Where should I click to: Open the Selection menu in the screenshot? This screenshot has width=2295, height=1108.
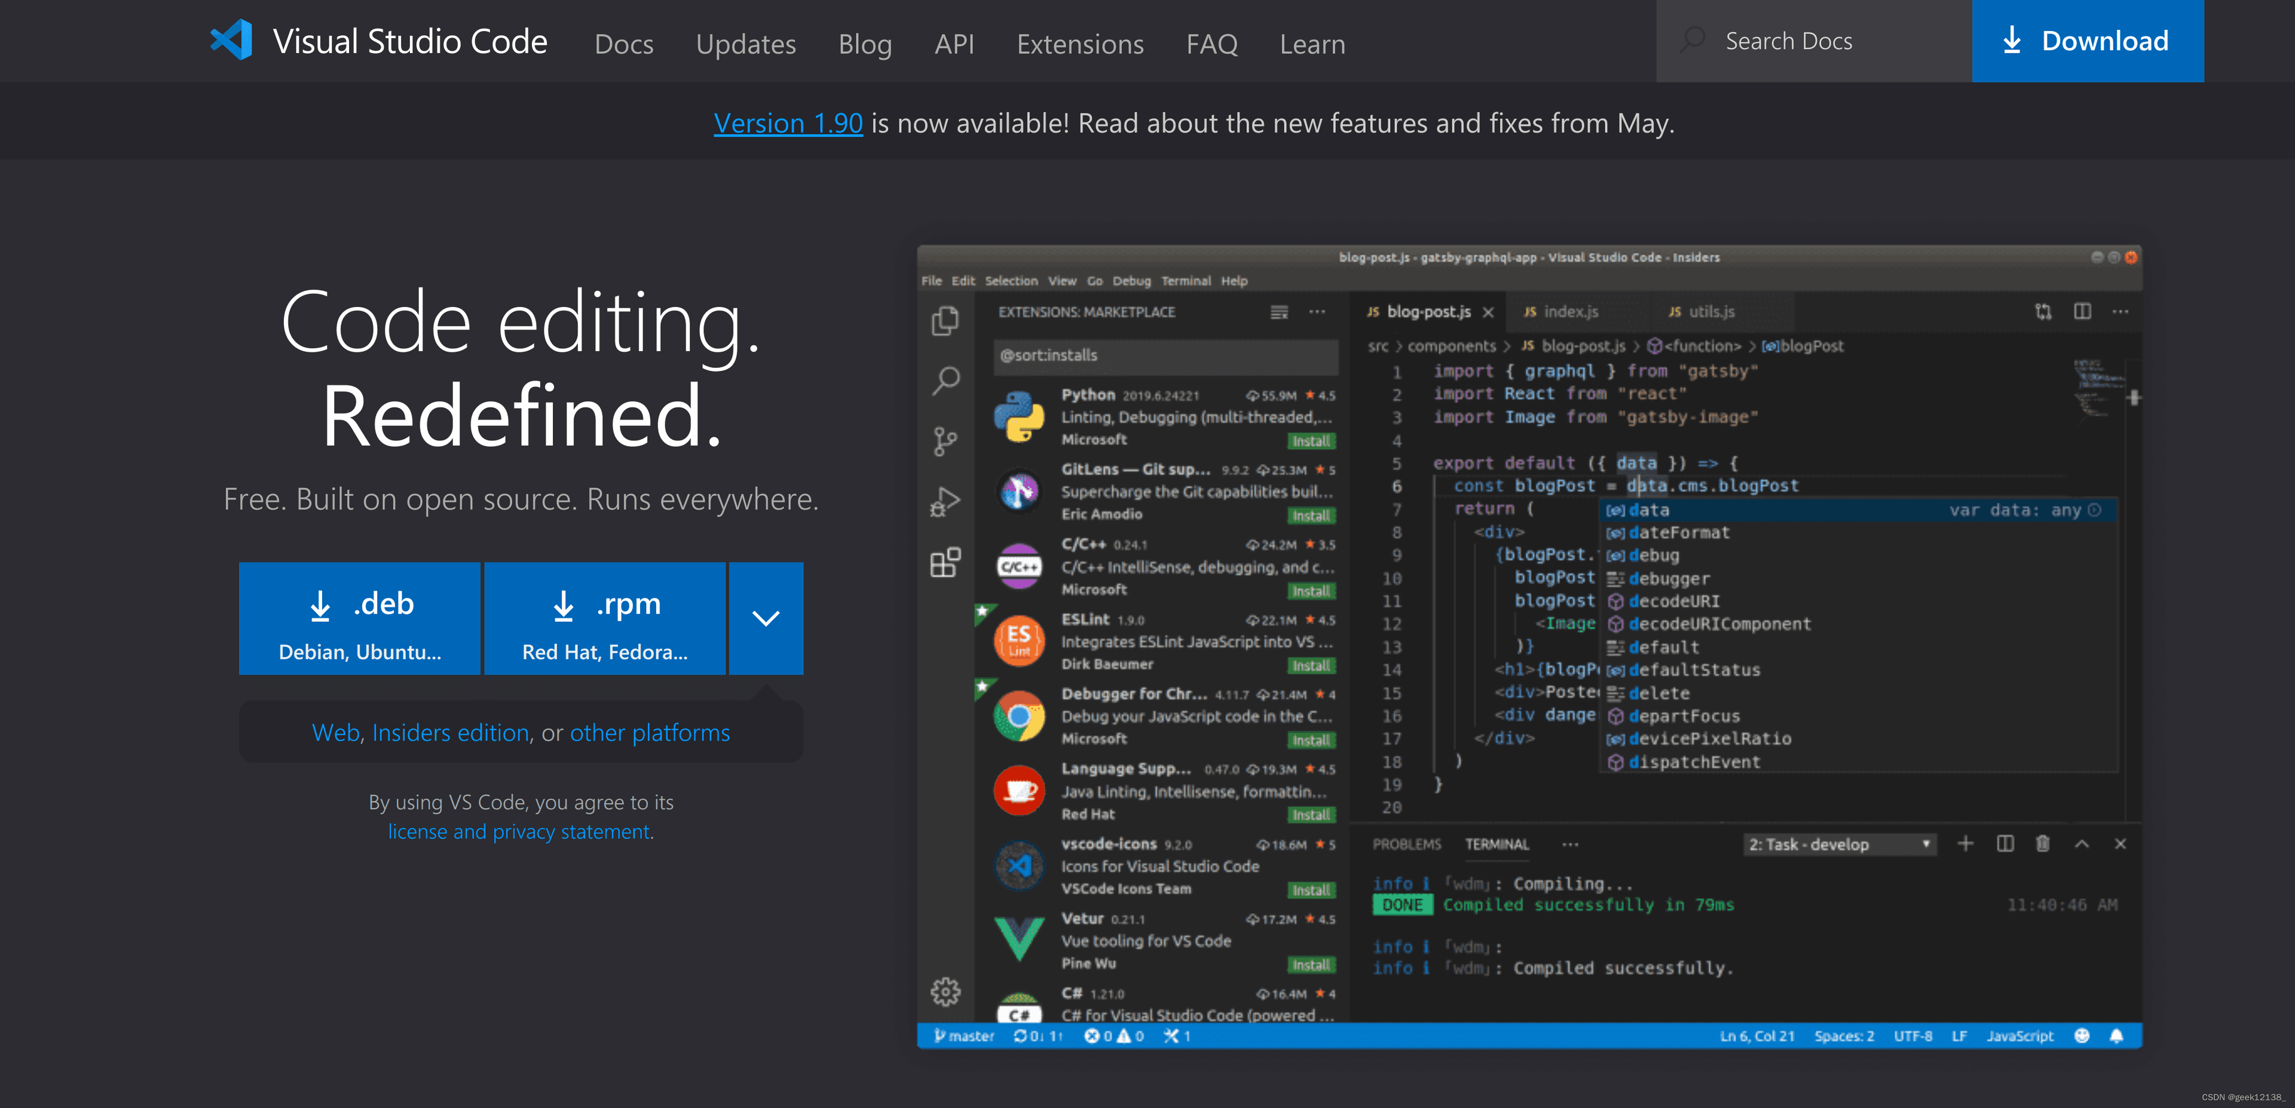(1011, 281)
